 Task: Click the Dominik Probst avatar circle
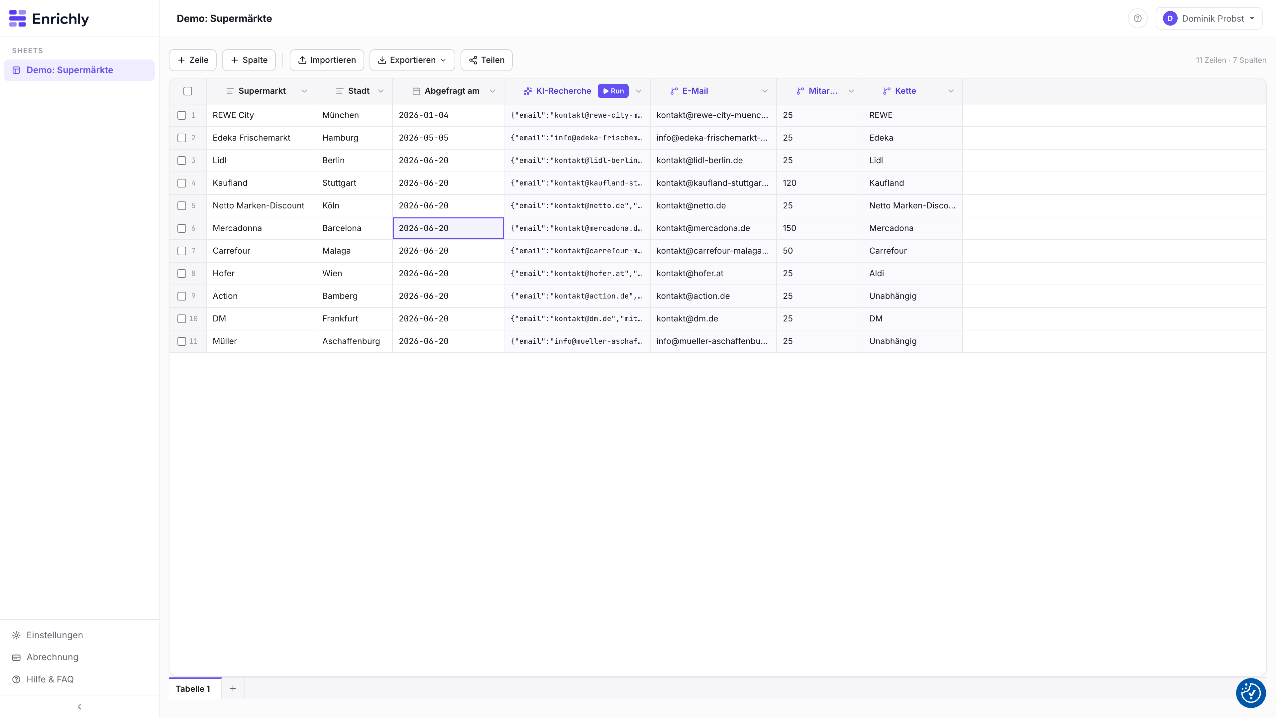tap(1170, 18)
